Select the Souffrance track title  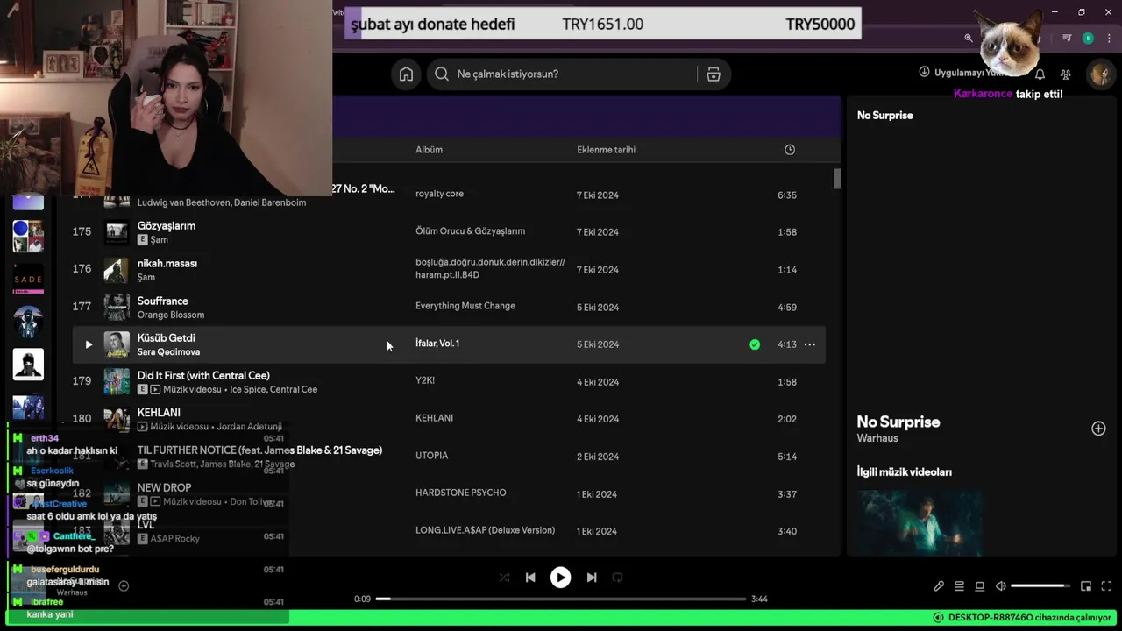[x=163, y=301]
